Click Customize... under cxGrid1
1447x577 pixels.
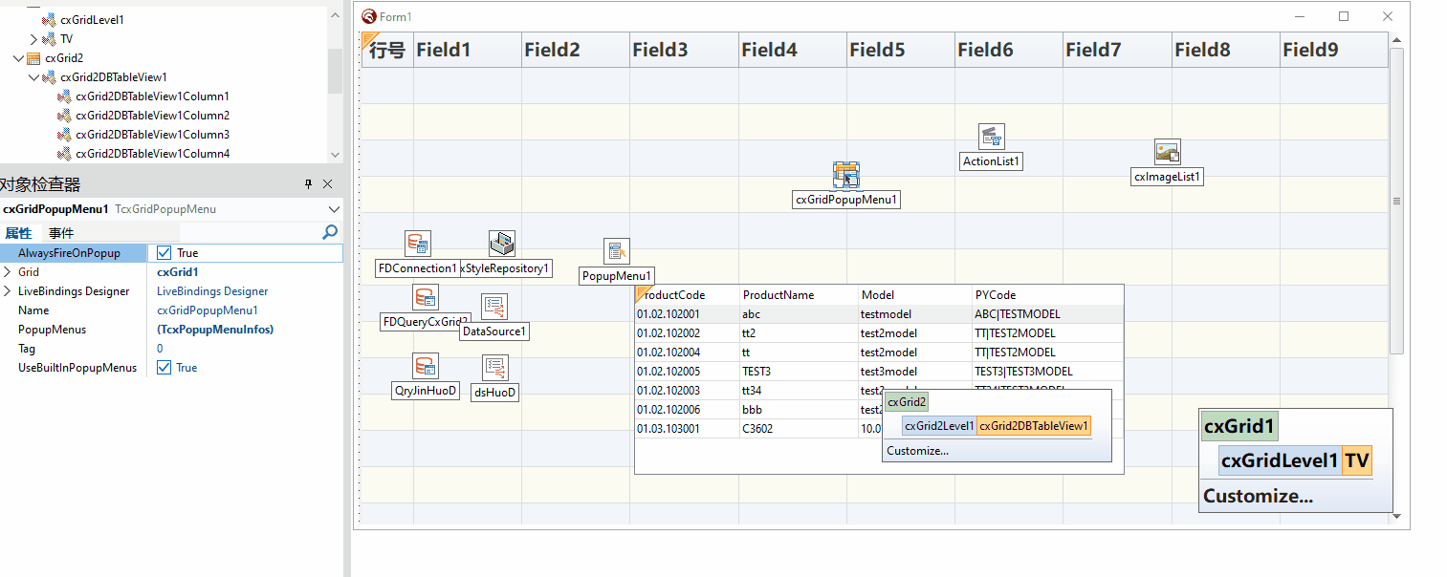point(1258,496)
